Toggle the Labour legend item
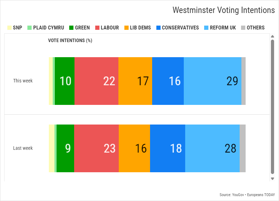The width and height of the screenshot is (279, 201). [107, 28]
